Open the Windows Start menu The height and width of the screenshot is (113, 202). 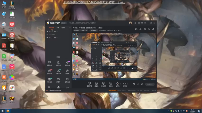3,111
